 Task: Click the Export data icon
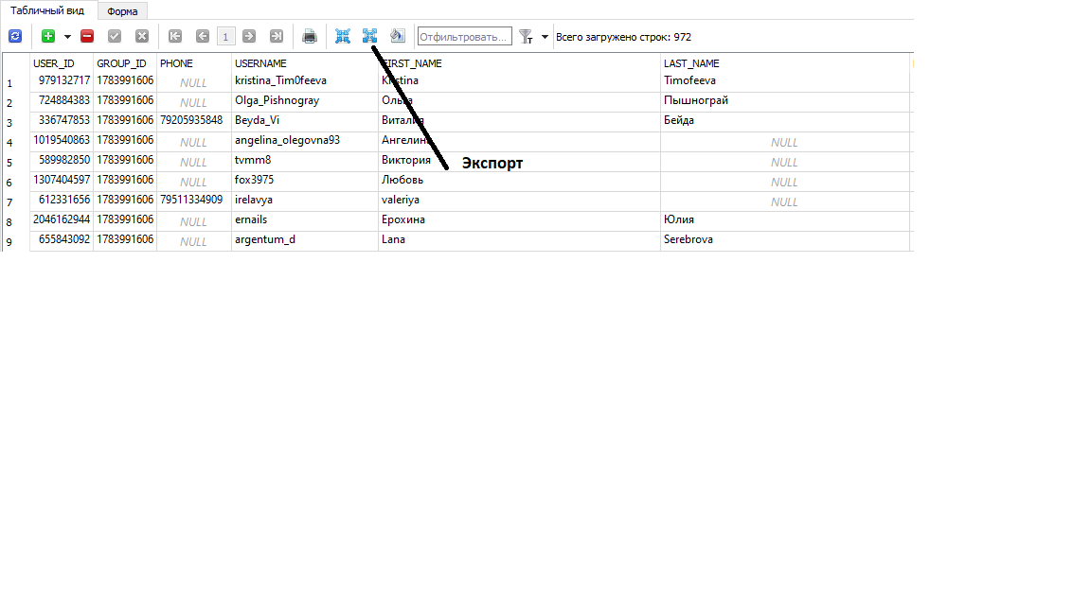pyautogui.click(x=369, y=36)
